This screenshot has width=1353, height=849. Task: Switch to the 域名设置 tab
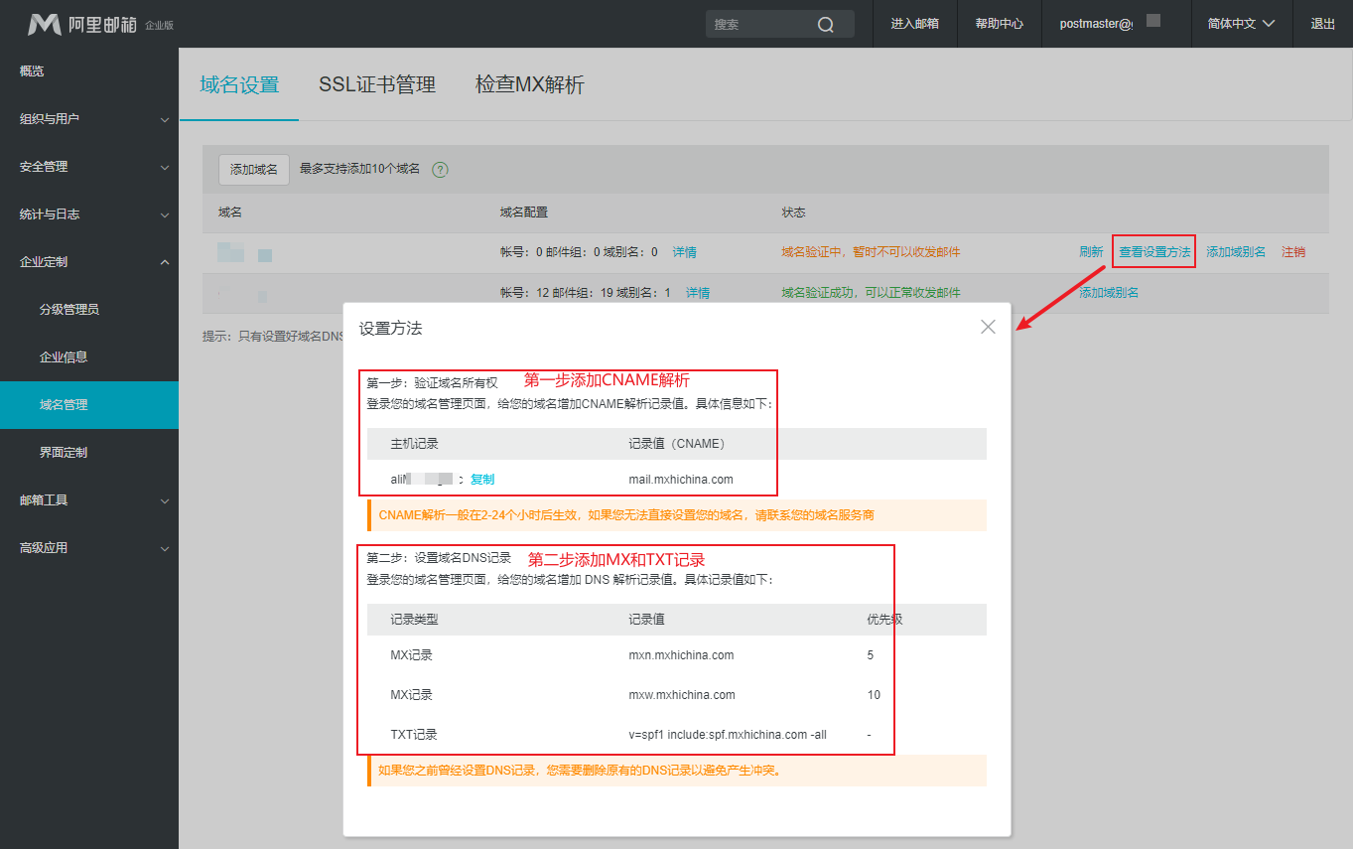(x=239, y=85)
